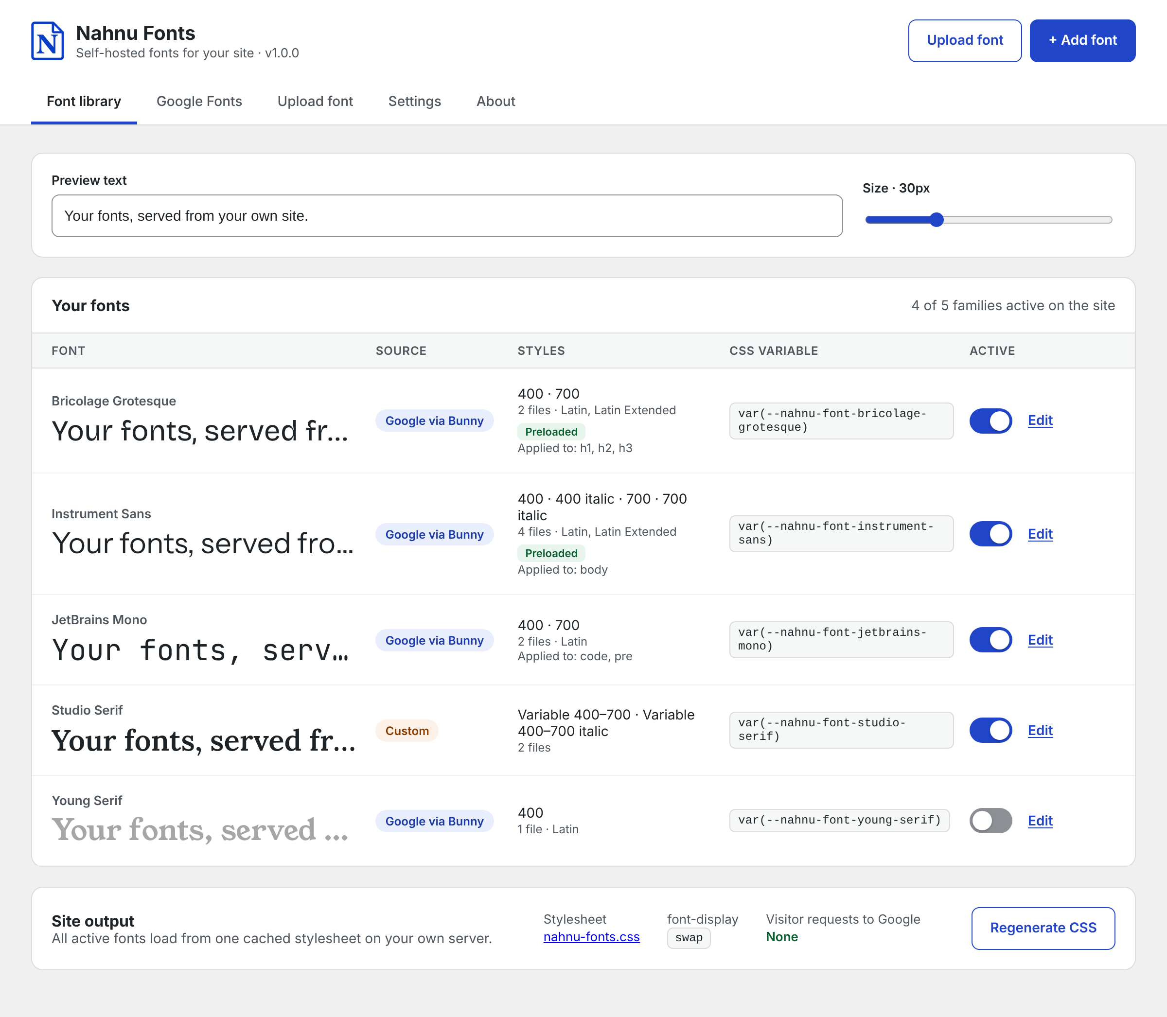
Task: View the About tab
Action: pyautogui.click(x=495, y=102)
